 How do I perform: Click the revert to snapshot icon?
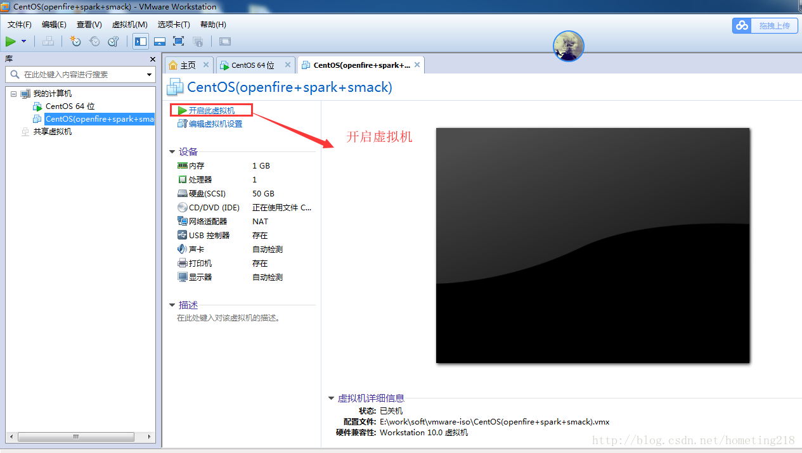(x=94, y=41)
